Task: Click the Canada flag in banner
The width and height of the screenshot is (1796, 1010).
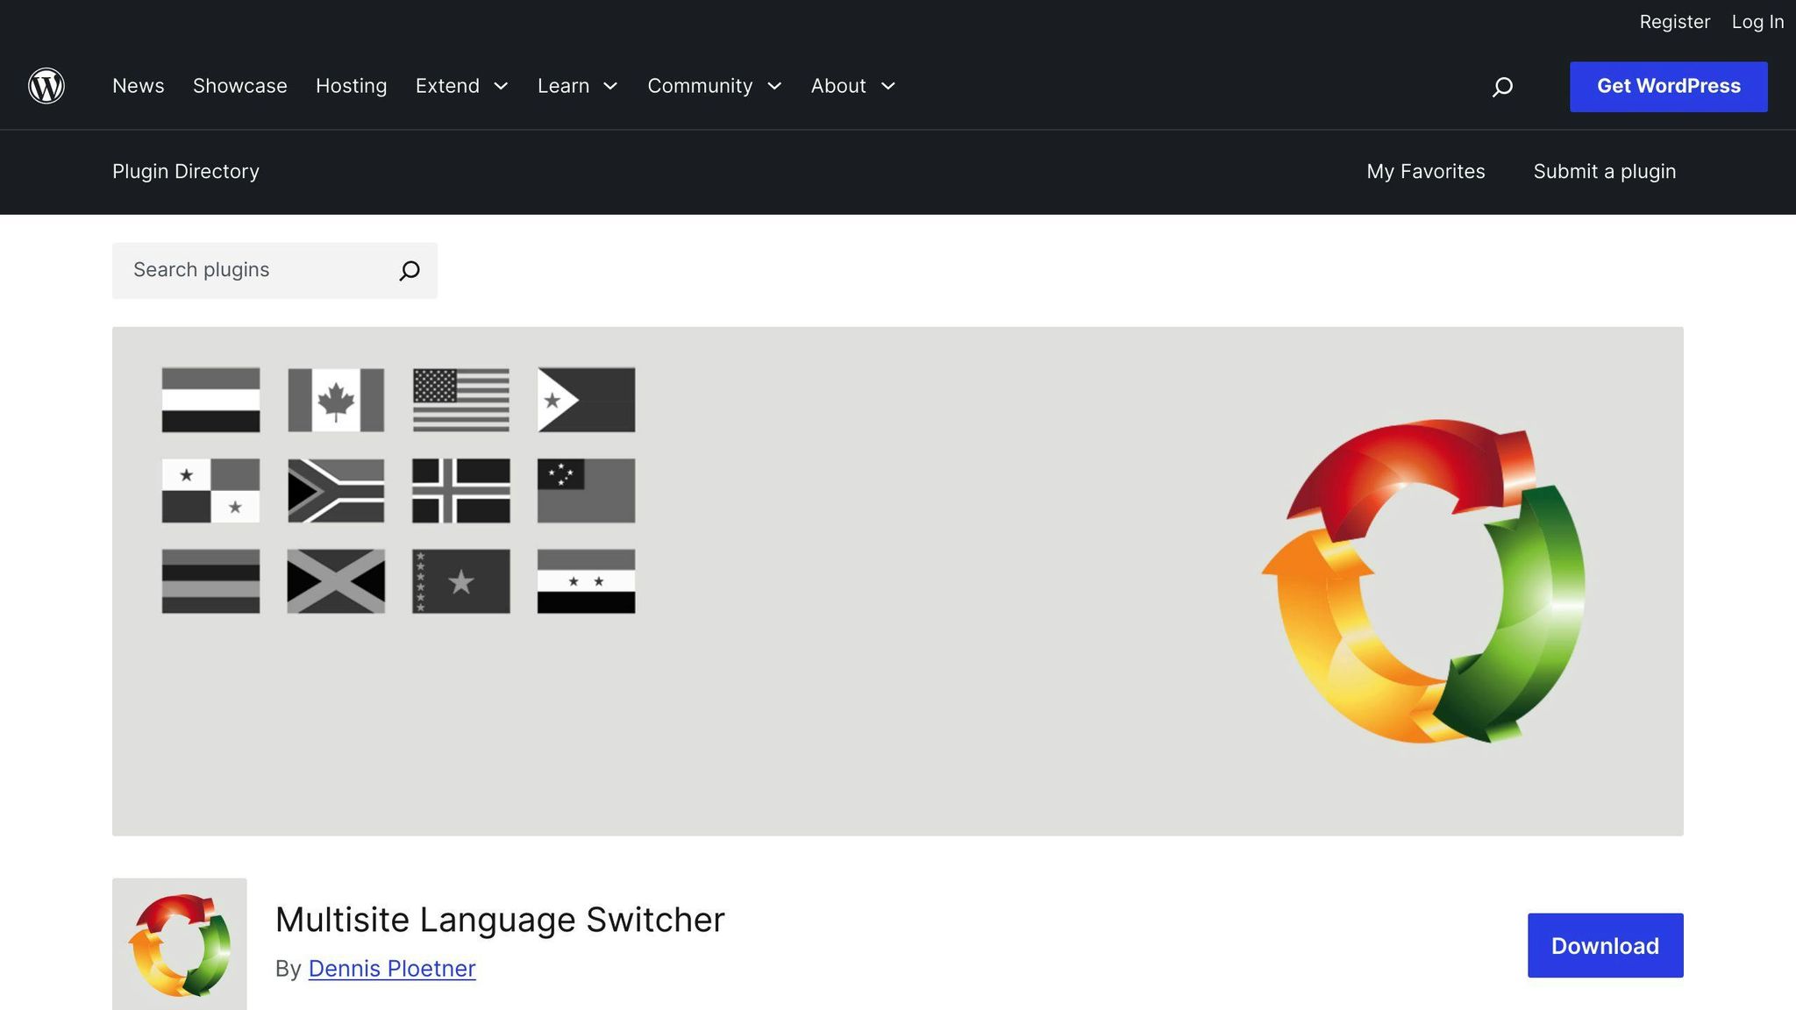Action: tap(336, 400)
